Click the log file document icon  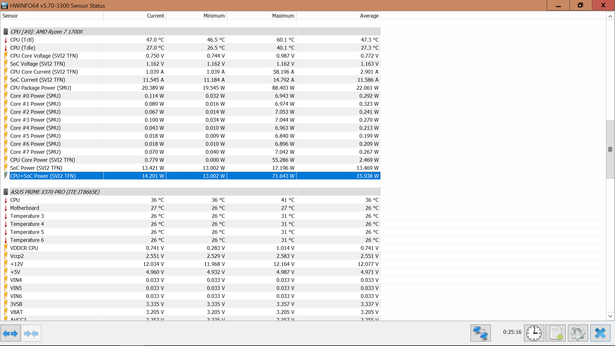556,333
